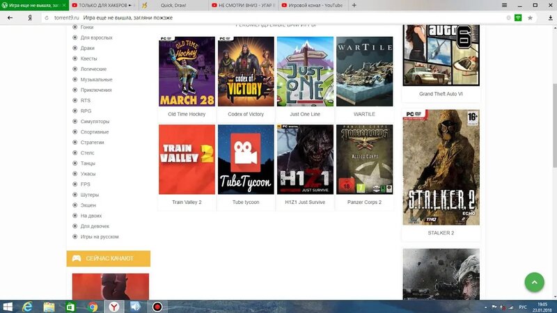Open the 'Ужасы' category
This screenshot has height=313, width=557.
(x=88, y=173)
